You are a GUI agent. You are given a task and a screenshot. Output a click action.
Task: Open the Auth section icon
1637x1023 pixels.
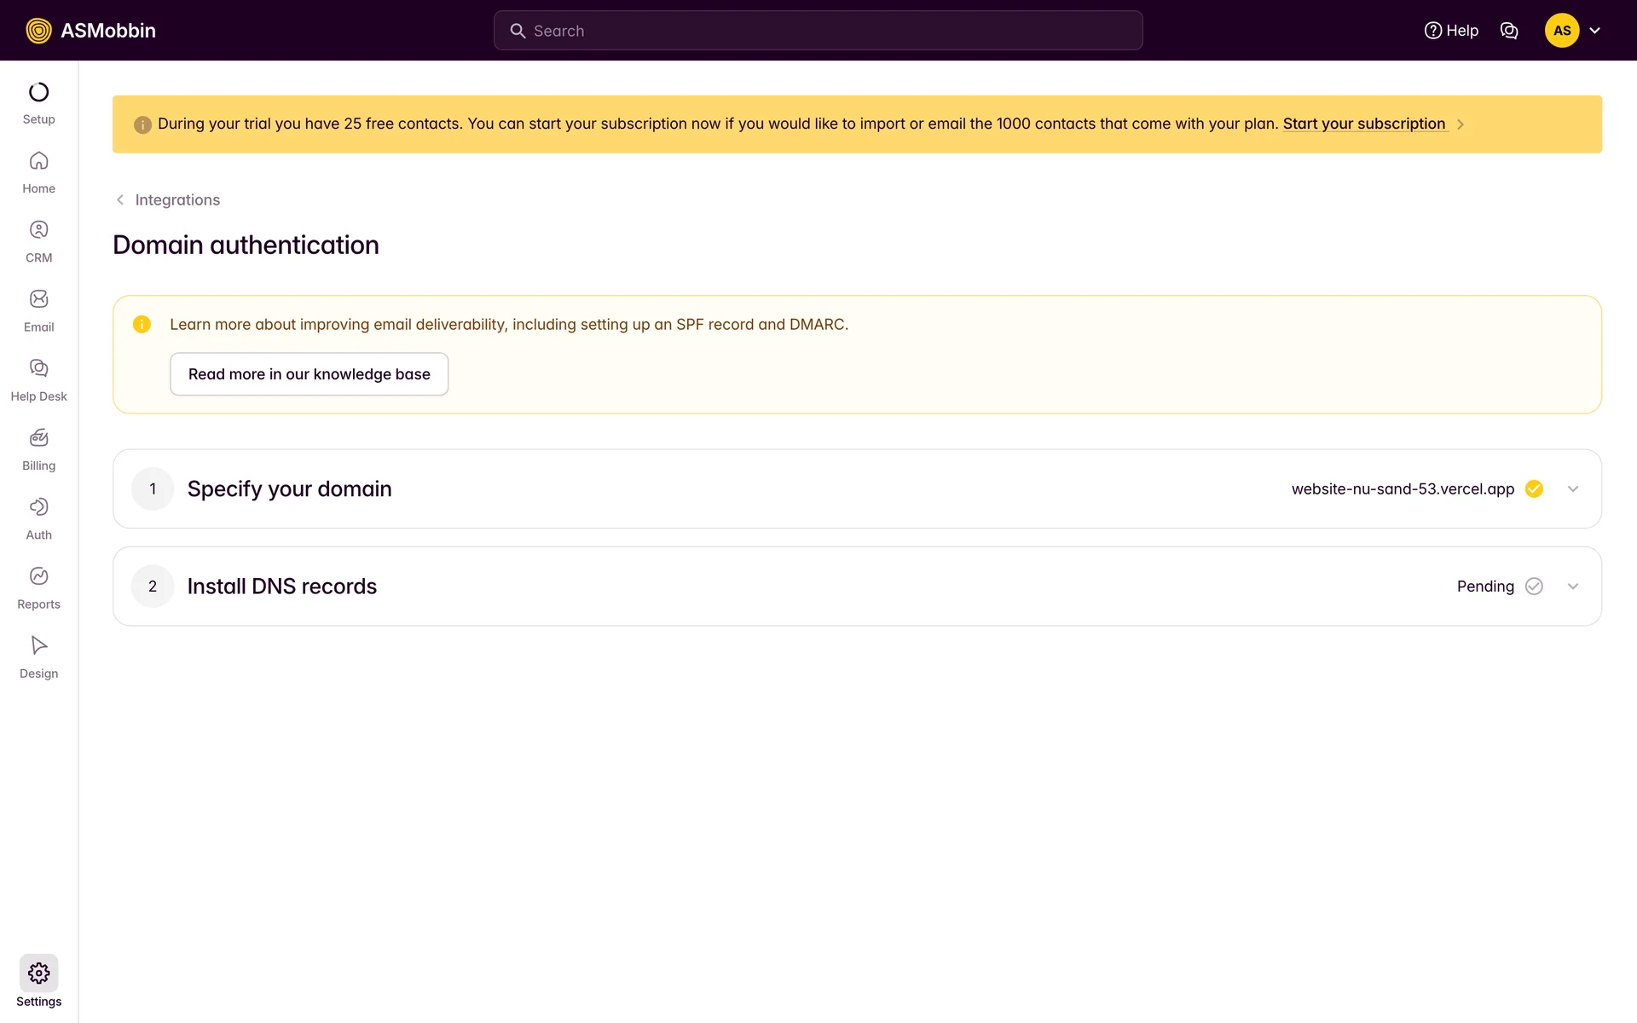click(x=38, y=507)
